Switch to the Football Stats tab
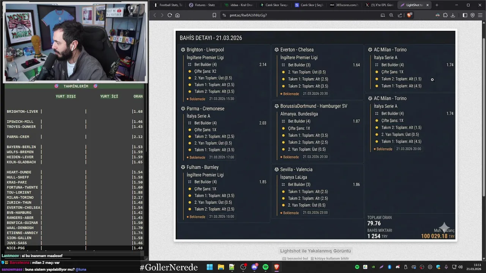 point(168,5)
